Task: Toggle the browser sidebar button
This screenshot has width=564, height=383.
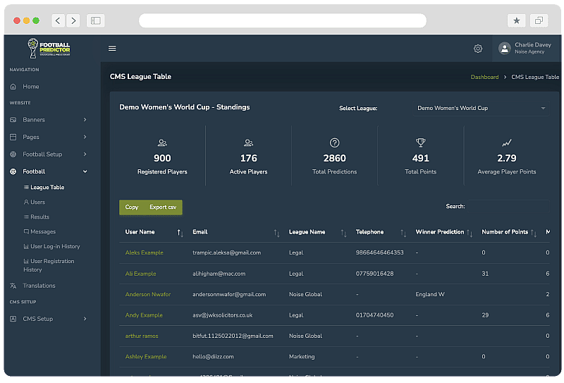Action: pyautogui.click(x=96, y=20)
